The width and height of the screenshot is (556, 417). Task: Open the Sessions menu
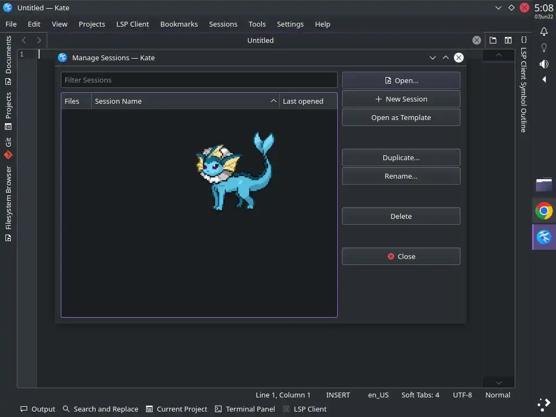point(223,24)
